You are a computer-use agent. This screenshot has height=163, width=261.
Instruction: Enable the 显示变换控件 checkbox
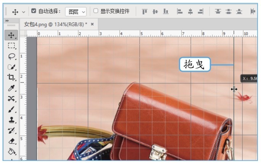point(96,11)
